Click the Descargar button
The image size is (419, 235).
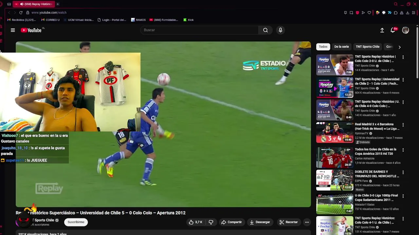[260, 222]
